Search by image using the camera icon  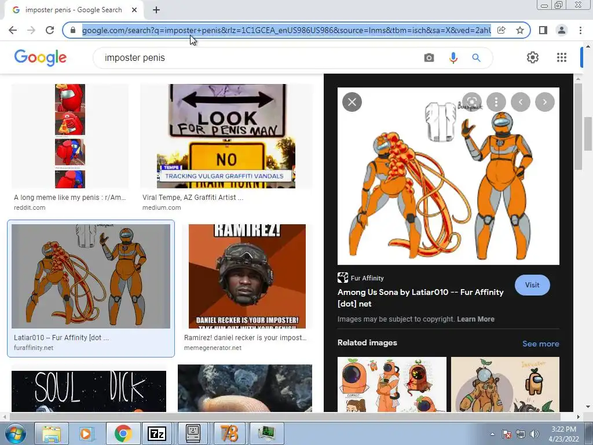[429, 57]
